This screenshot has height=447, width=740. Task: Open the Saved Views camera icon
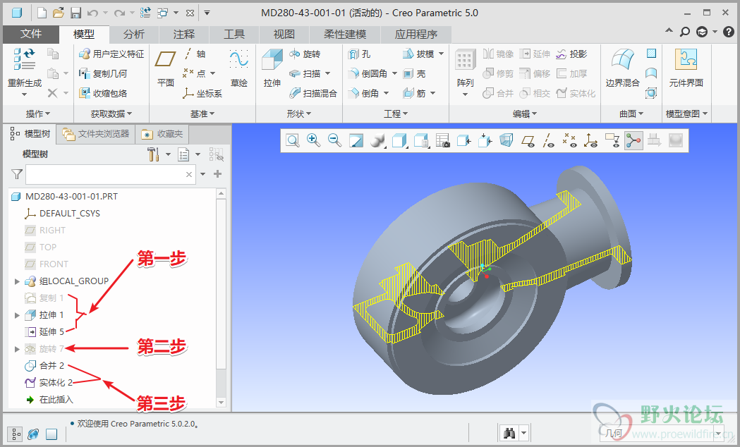pyautogui.click(x=443, y=140)
